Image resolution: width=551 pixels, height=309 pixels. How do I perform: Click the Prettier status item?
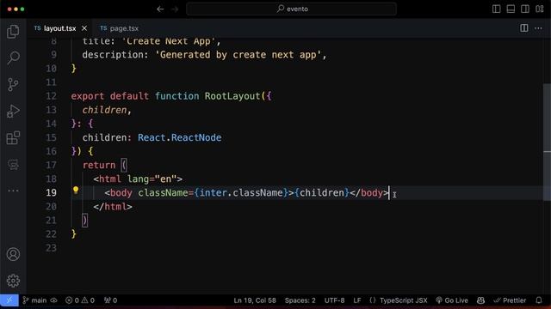pos(510,300)
